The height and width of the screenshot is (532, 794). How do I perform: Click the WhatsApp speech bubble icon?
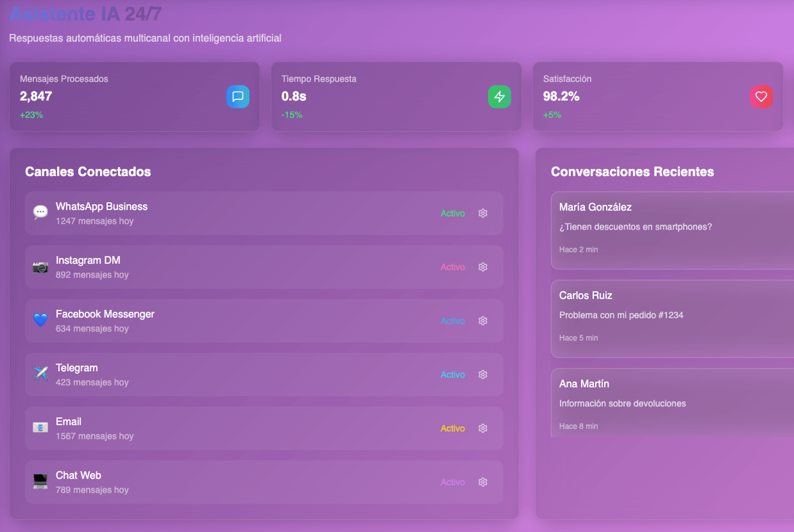(x=41, y=213)
